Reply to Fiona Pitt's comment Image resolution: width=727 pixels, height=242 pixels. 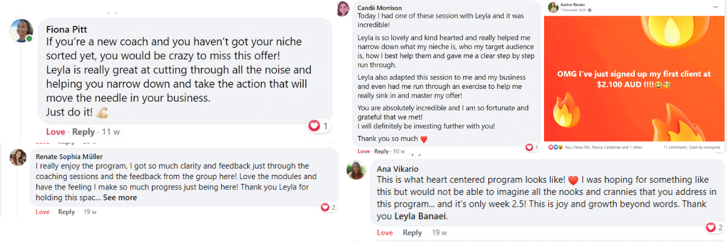click(84, 132)
